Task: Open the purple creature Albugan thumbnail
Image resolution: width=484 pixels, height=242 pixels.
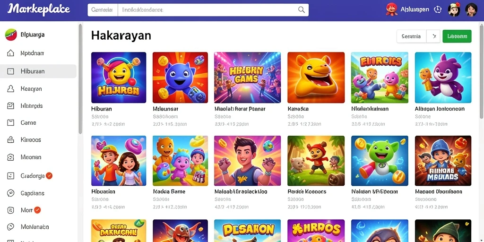Action: (443, 78)
